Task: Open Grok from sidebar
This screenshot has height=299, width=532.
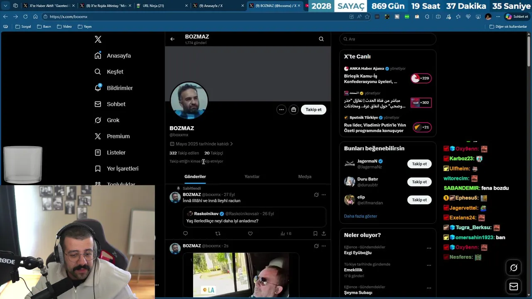Action: click(107, 120)
